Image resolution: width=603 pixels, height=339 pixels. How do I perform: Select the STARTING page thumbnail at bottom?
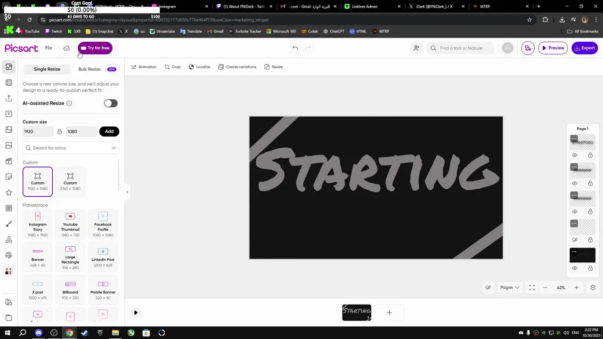click(357, 313)
